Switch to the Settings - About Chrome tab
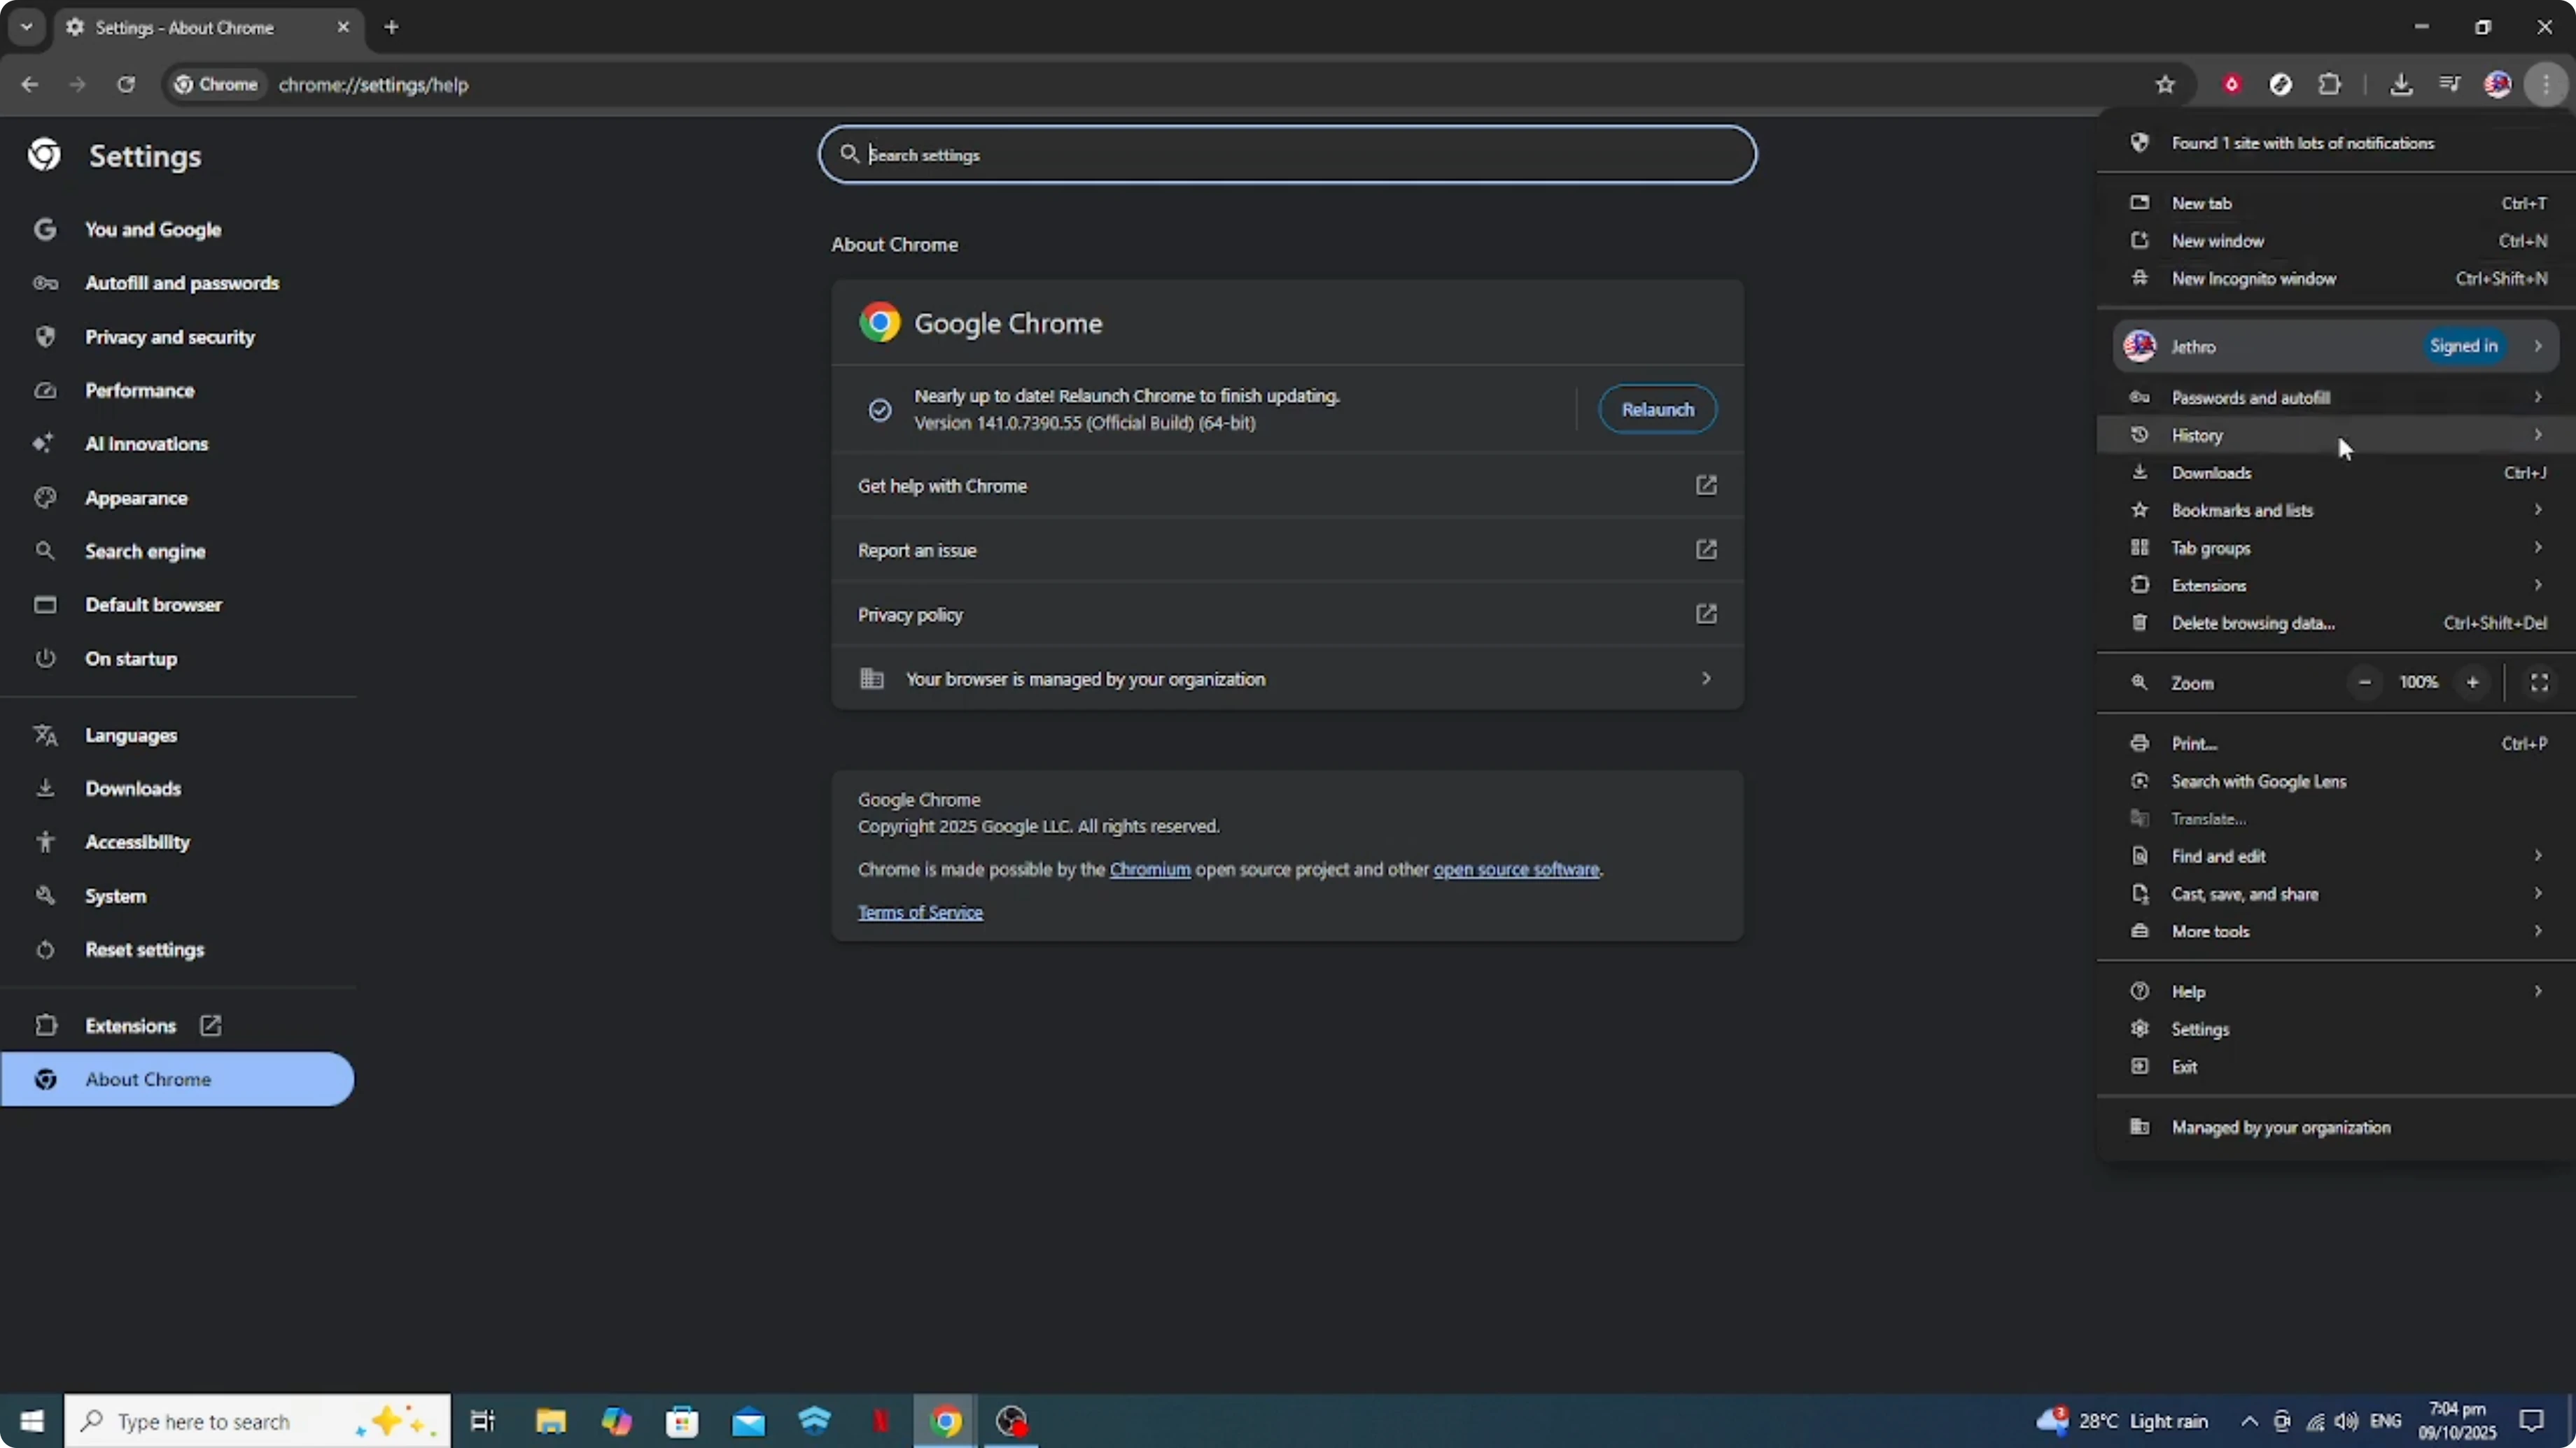This screenshot has width=2576, height=1448. [185, 28]
